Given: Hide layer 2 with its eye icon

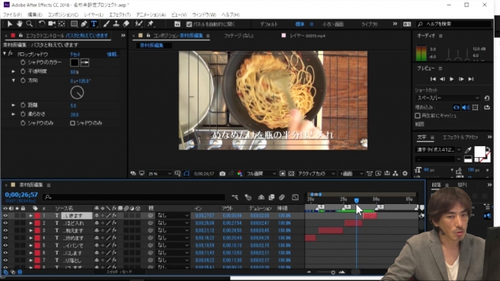Looking at the screenshot, I should [5, 223].
